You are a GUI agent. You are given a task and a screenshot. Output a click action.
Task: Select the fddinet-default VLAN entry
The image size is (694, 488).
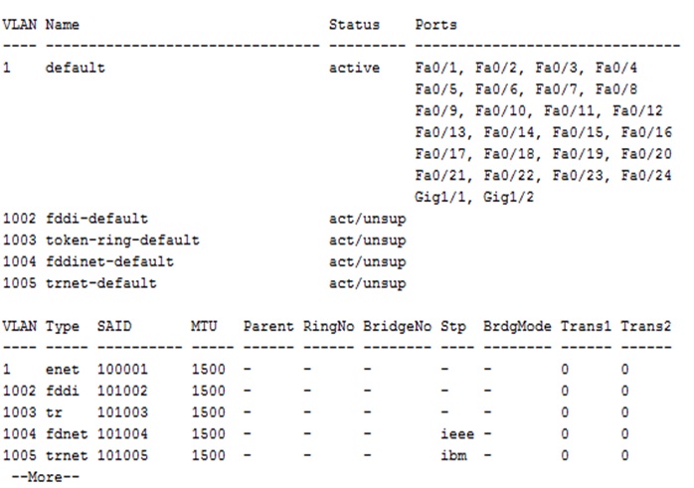[109, 261]
